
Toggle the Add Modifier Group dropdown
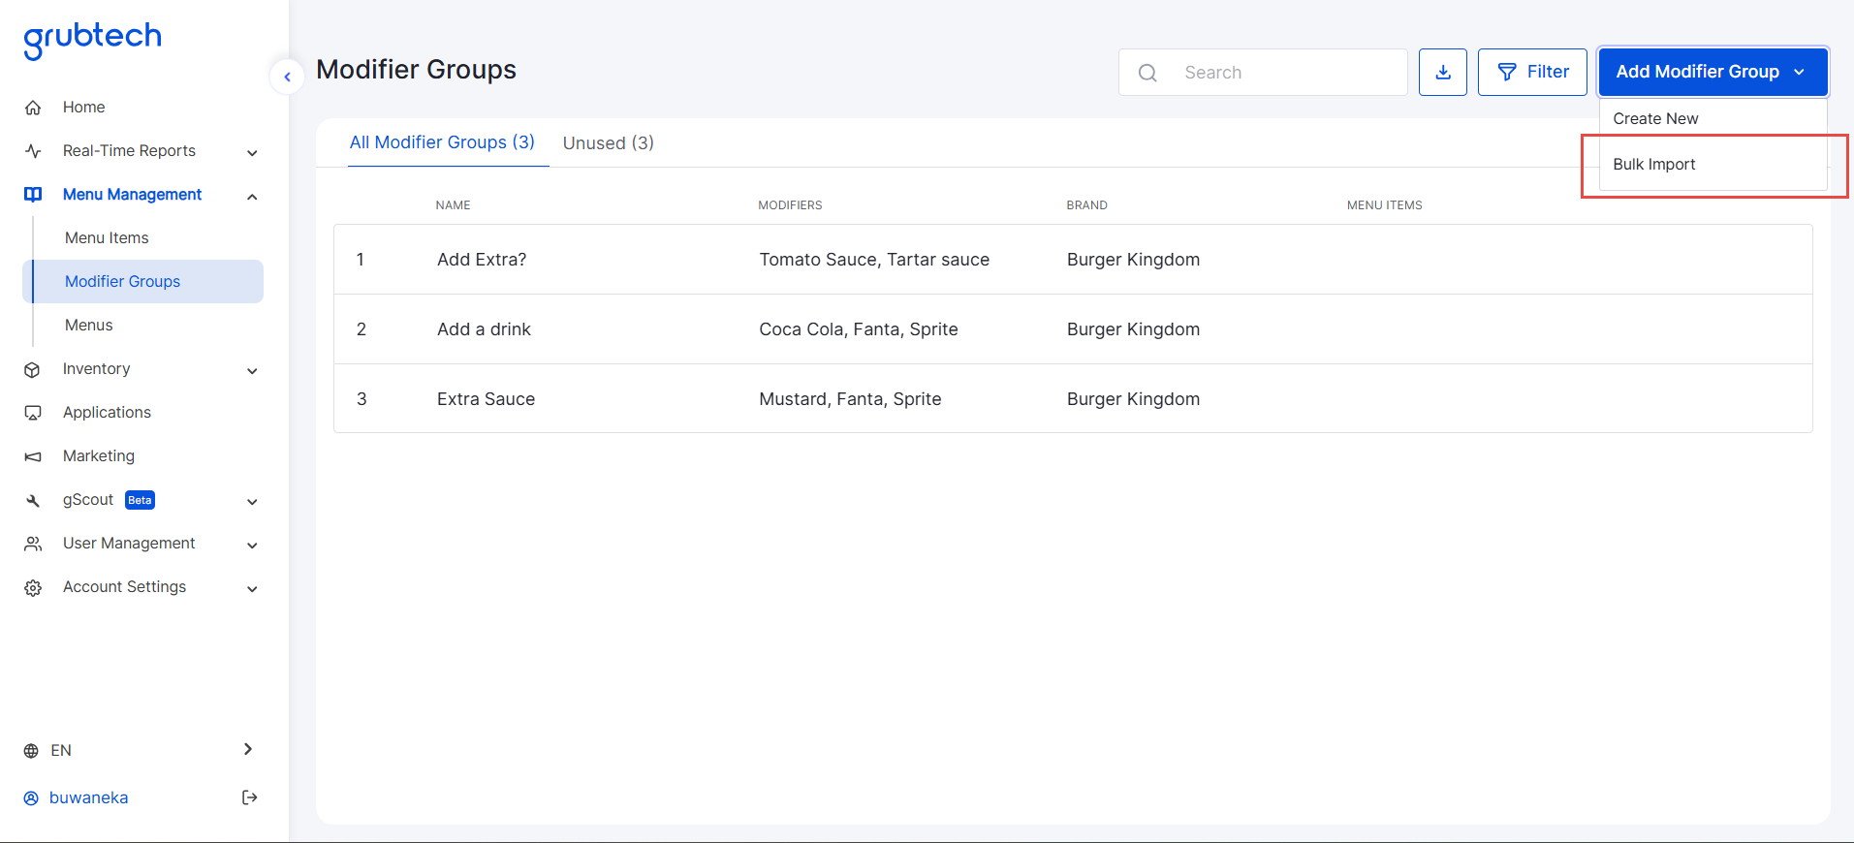[1713, 72]
